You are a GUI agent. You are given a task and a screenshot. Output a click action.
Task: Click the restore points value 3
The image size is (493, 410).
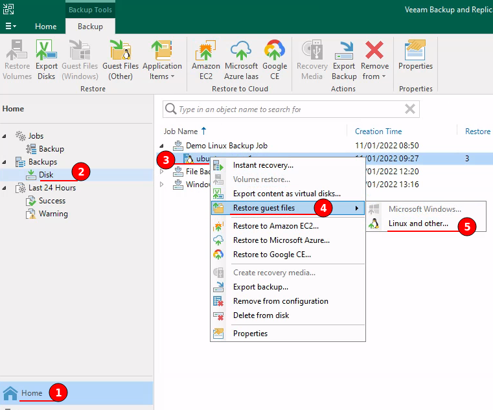(467, 159)
